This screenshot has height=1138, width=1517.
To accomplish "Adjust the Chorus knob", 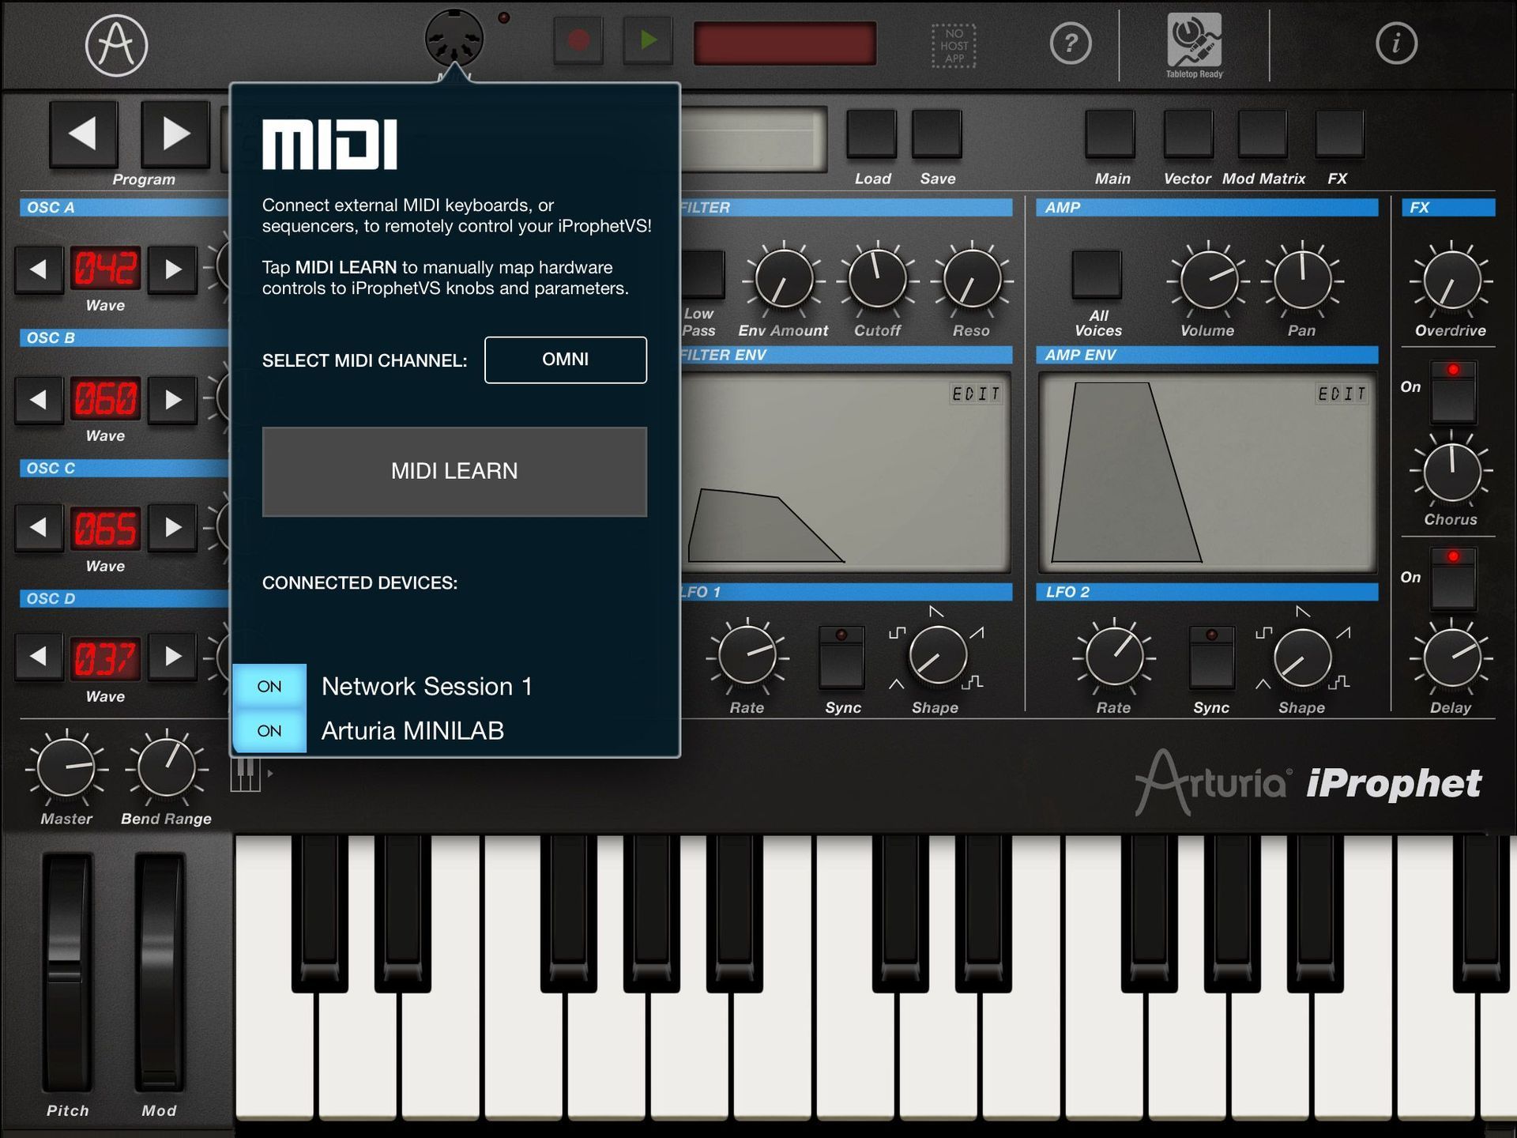I will tap(1451, 472).
